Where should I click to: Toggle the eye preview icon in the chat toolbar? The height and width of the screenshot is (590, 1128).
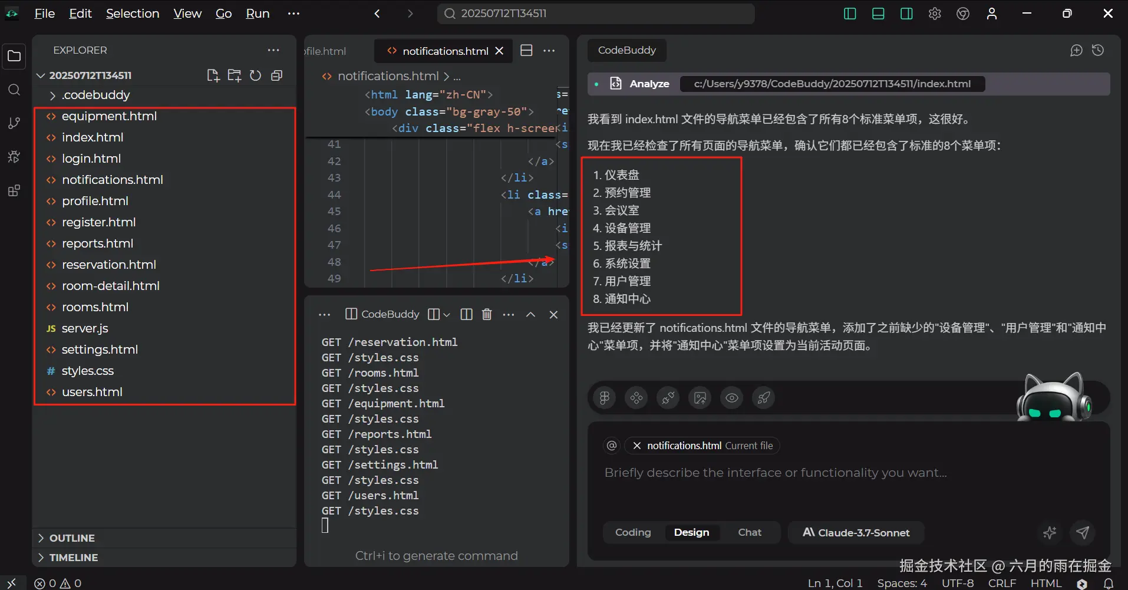[x=732, y=398]
